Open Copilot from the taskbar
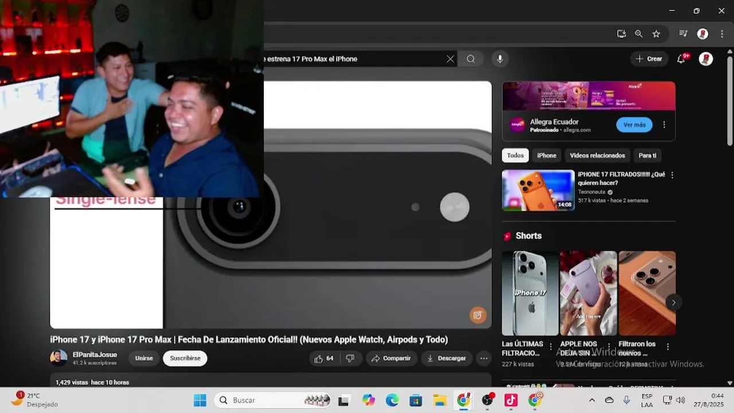 click(x=368, y=400)
